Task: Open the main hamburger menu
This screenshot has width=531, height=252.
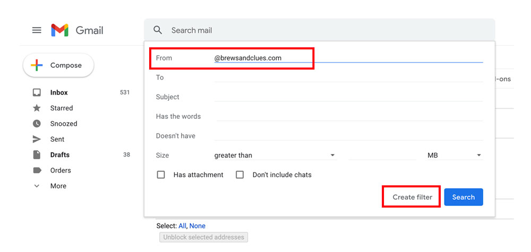Action: tap(37, 30)
